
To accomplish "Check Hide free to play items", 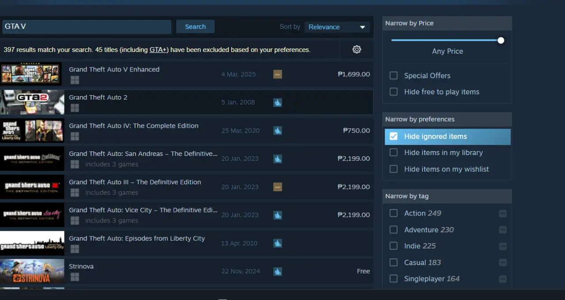I will pos(393,92).
